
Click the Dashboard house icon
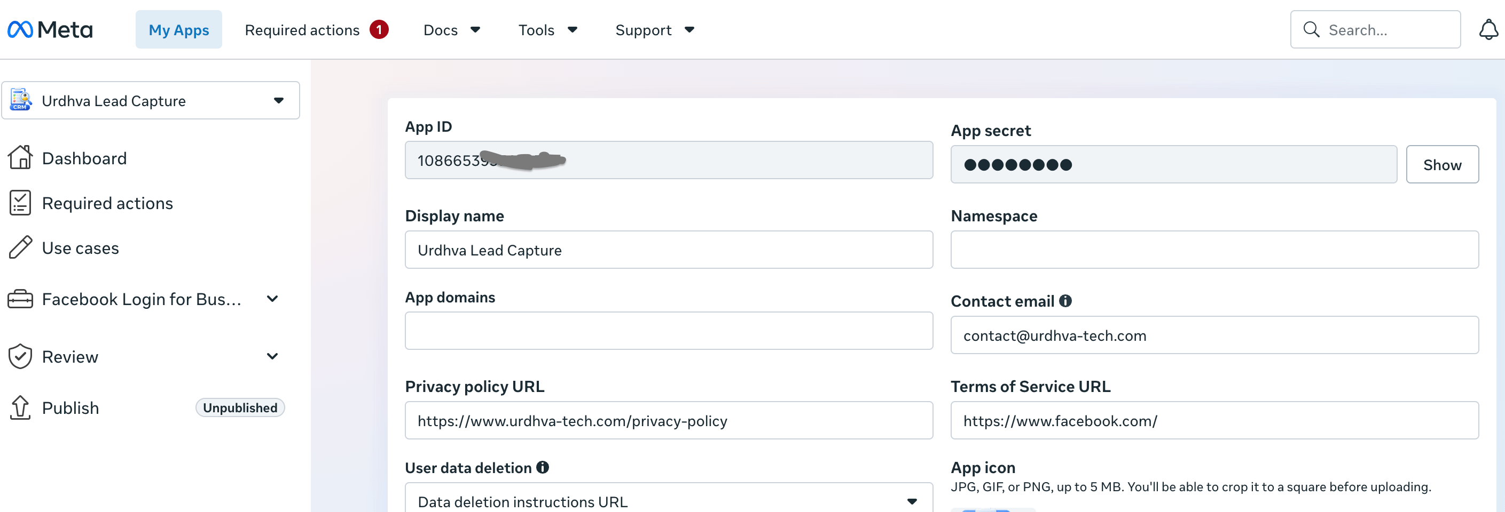tap(20, 157)
